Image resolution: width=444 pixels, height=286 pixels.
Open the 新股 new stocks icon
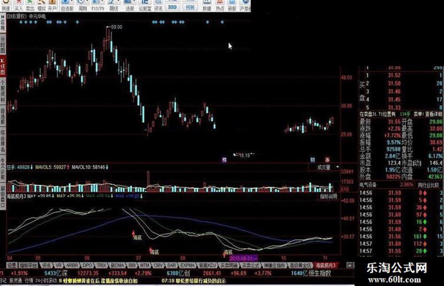point(232,5)
